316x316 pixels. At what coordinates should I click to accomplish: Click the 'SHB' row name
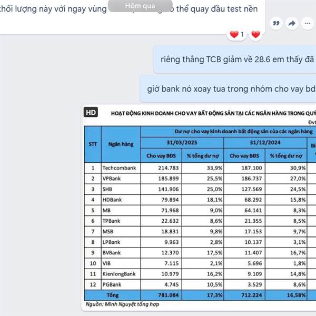(x=107, y=189)
